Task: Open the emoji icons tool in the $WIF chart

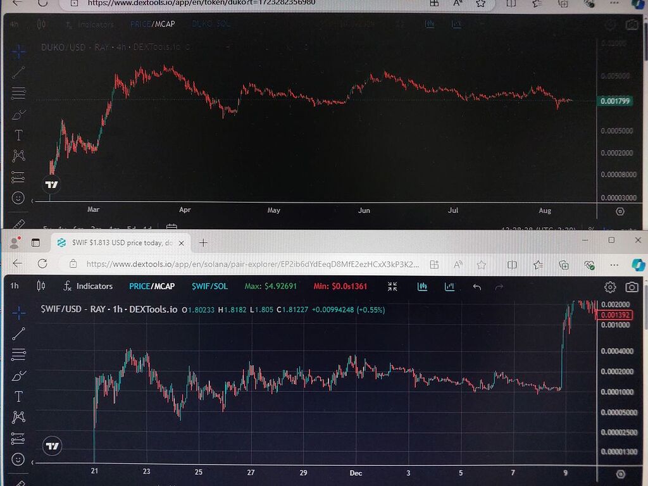Action: (18, 459)
